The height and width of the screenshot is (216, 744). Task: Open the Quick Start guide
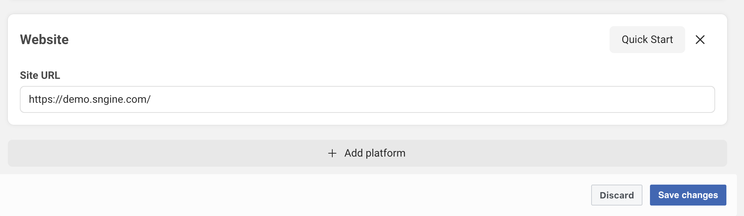(647, 40)
